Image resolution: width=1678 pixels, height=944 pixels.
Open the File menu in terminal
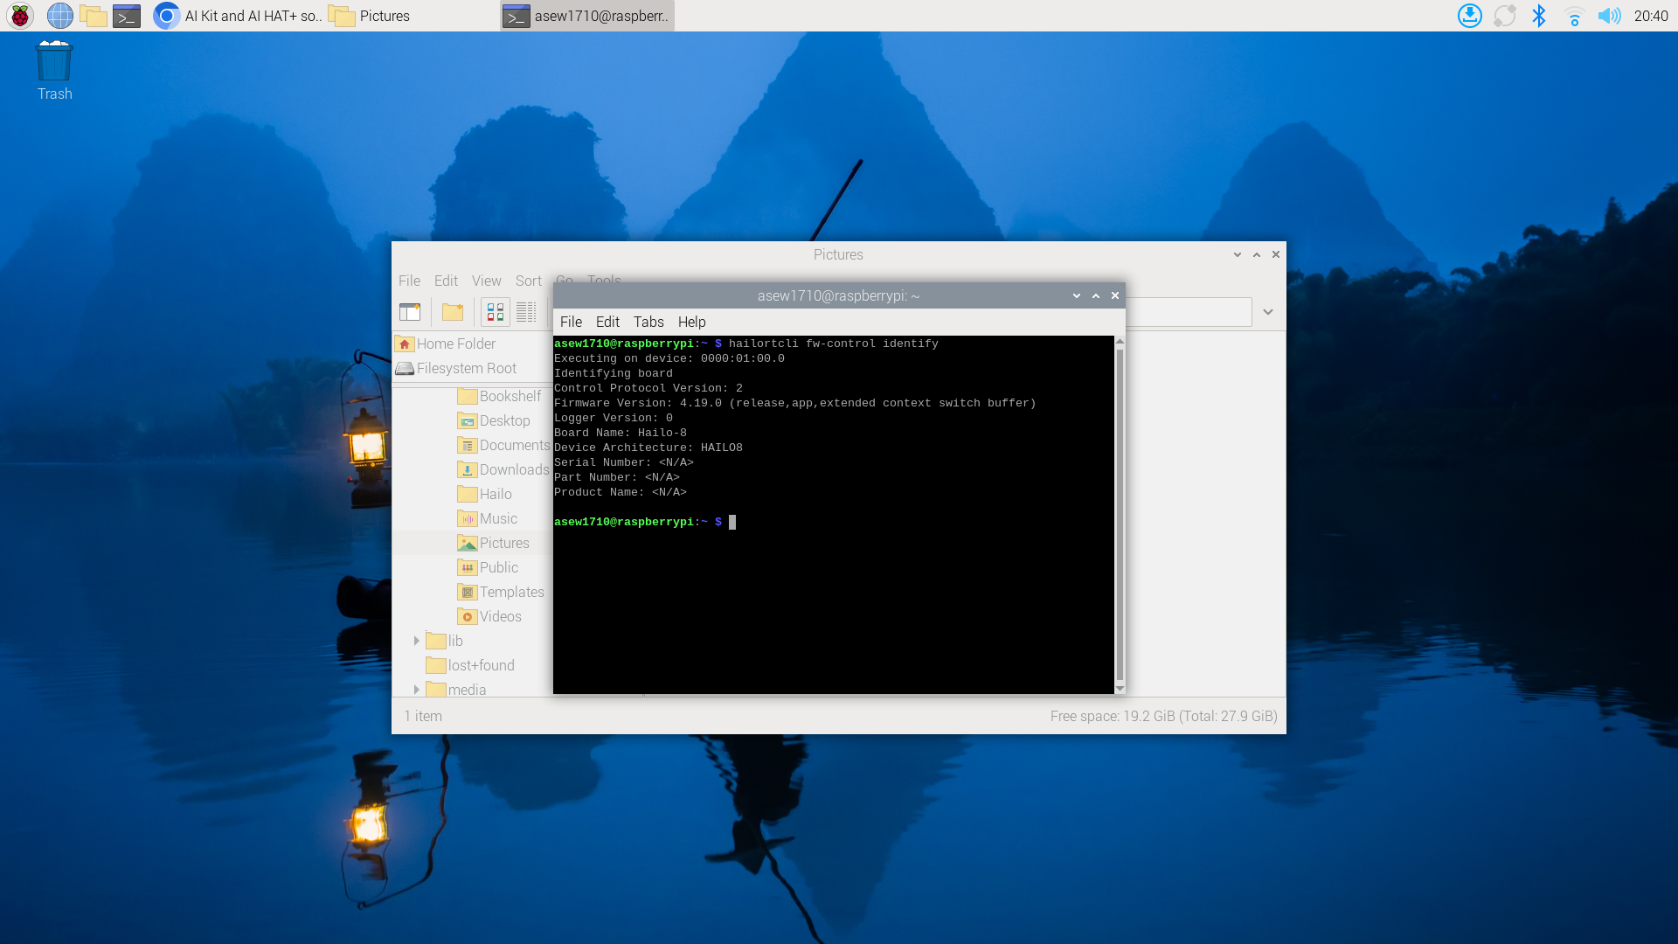(571, 322)
